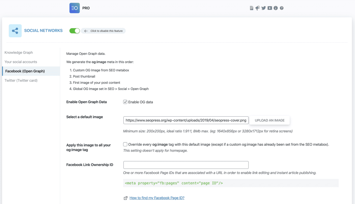Select the Twitter (Twitter card) tab

[x=21, y=81]
